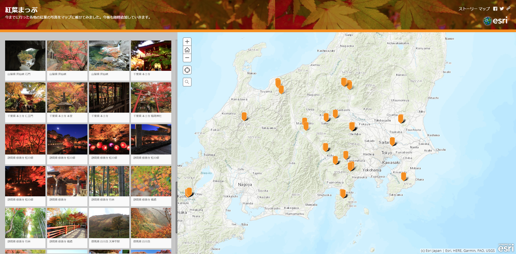Select the 千葉県 本土寺 仁王門 thumbnail
The width and height of the screenshot is (516, 254).
click(25, 98)
